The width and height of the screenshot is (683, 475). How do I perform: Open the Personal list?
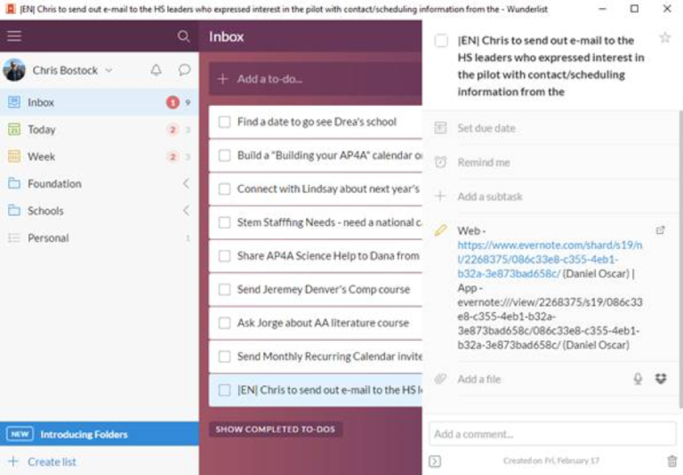(100, 237)
